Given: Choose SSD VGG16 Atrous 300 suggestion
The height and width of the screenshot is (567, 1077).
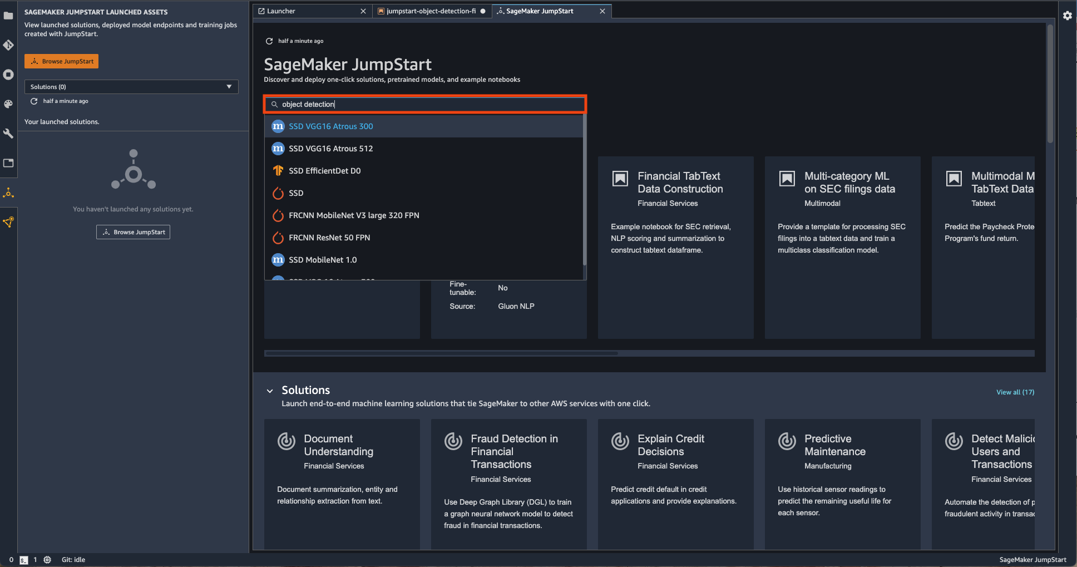Looking at the screenshot, I should click(424, 126).
